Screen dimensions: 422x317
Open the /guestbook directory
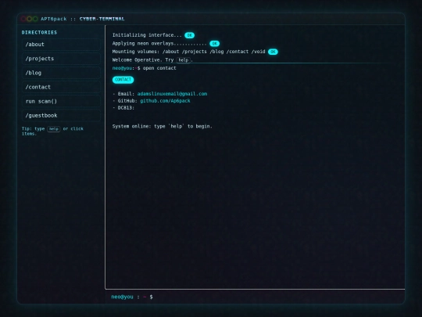(x=61, y=115)
